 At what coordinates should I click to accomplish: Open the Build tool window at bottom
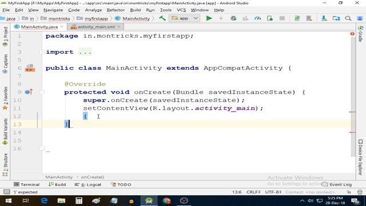coord(57,184)
